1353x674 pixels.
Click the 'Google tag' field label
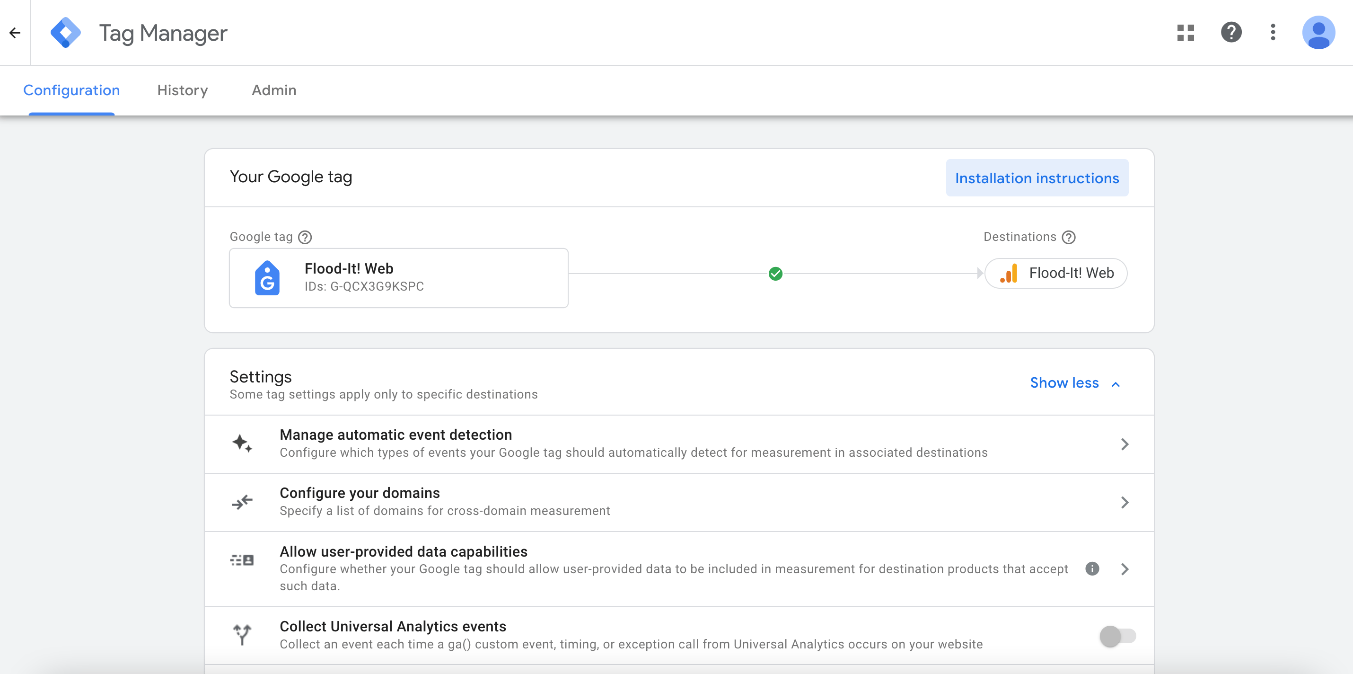tap(261, 237)
